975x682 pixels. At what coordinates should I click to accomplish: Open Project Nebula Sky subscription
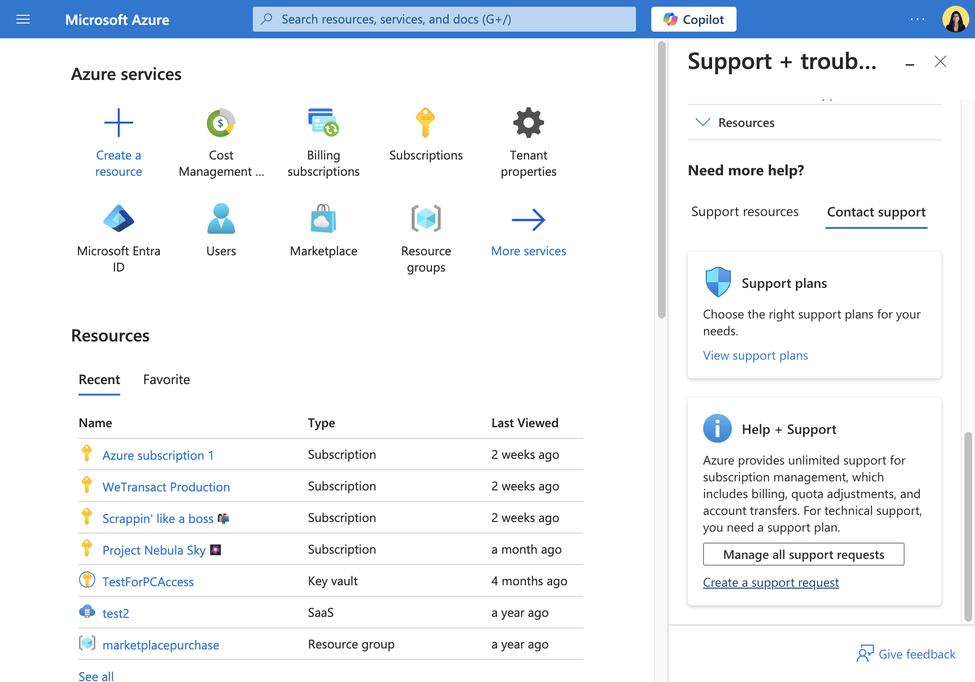pos(162,550)
